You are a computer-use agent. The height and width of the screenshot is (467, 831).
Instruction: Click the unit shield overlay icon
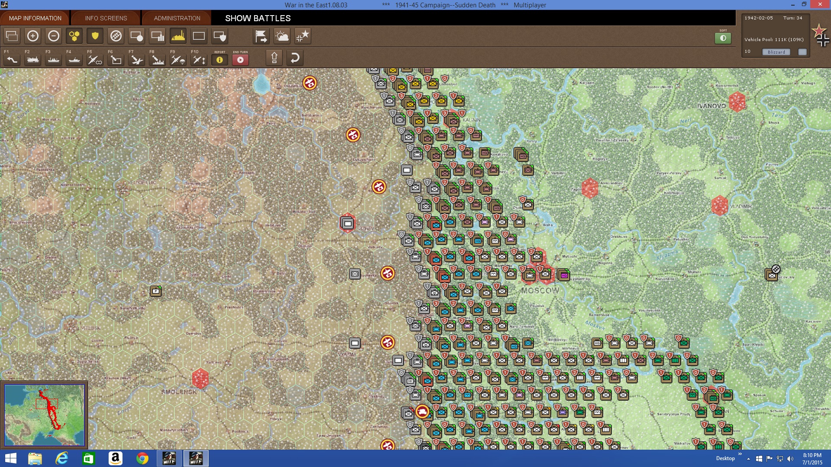pyautogui.click(x=220, y=36)
